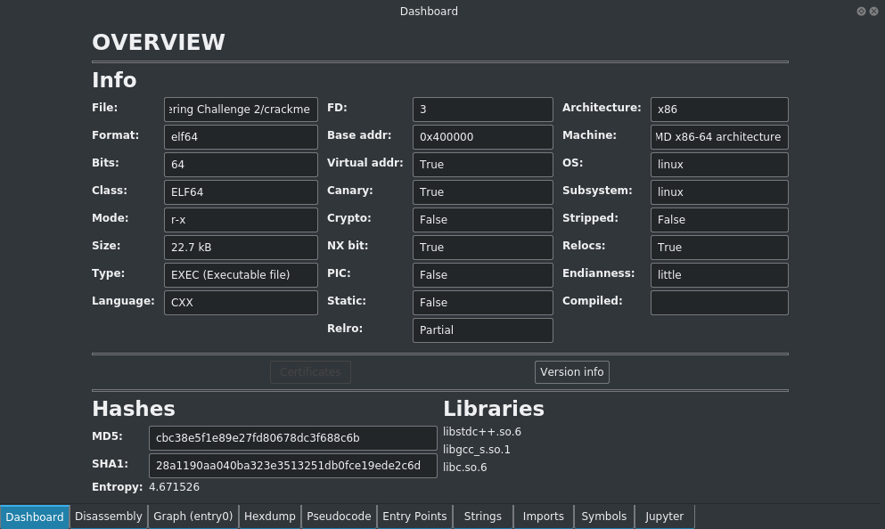Open the Hexdump tab
Image resolution: width=885 pixels, height=529 pixels.
click(x=270, y=517)
